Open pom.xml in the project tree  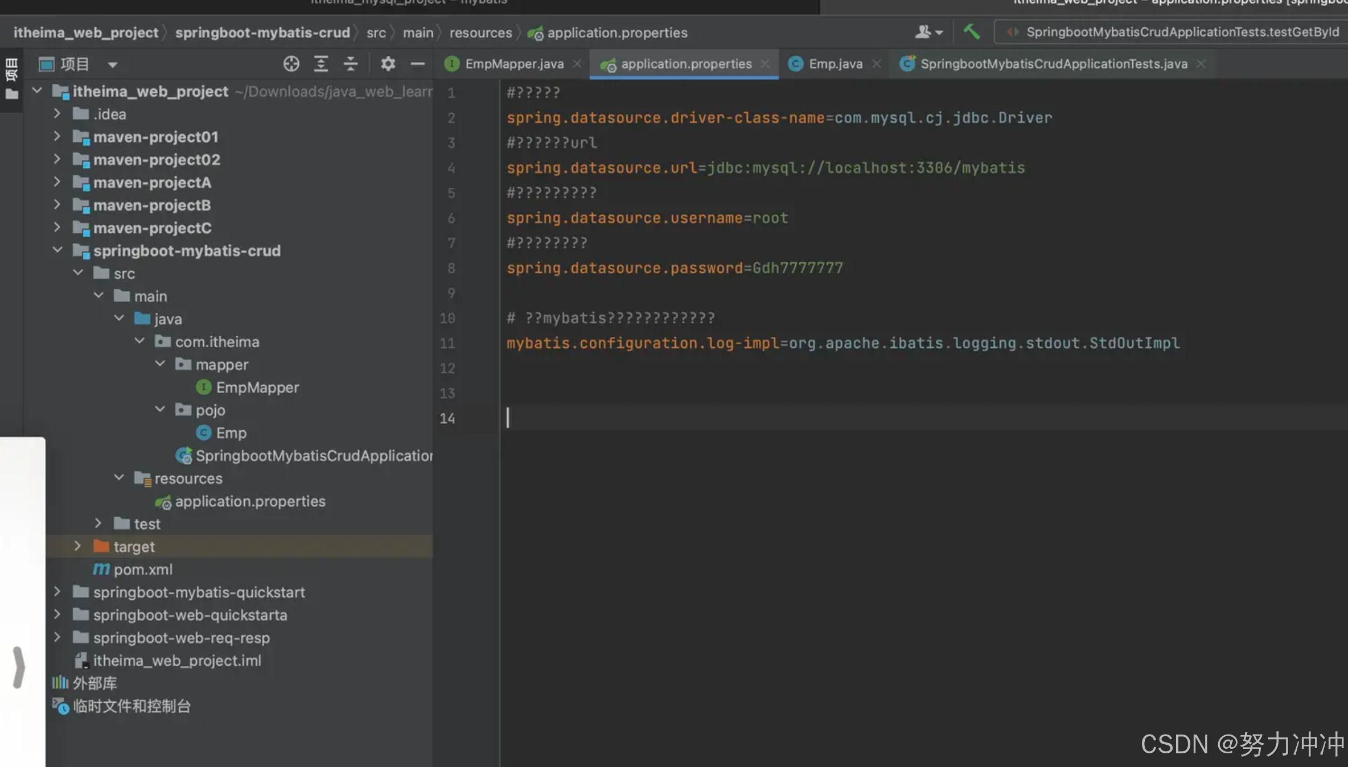142,569
